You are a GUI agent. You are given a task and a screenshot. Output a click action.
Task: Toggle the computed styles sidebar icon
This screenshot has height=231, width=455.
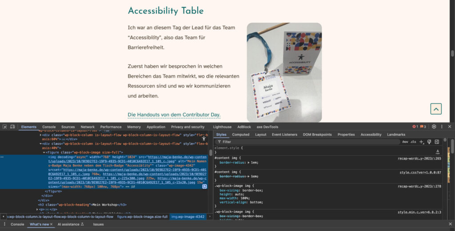437,142
